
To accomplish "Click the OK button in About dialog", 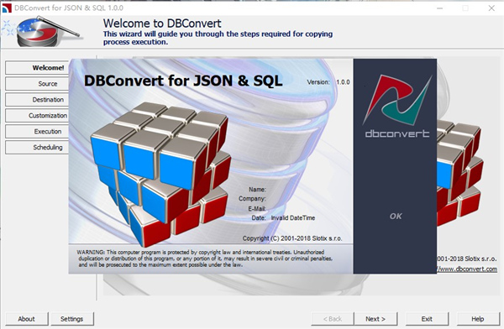I will [x=396, y=217].
